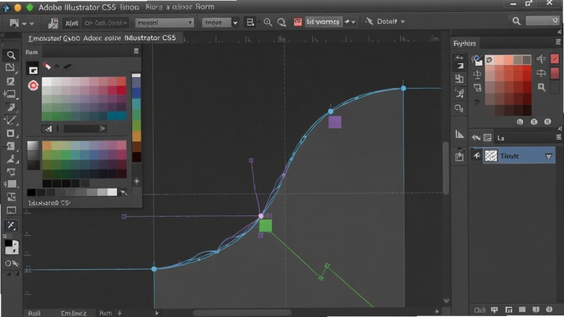Open the color panel flyout menu icon
This screenshot has height=317, width=564.
click(136, 51)
